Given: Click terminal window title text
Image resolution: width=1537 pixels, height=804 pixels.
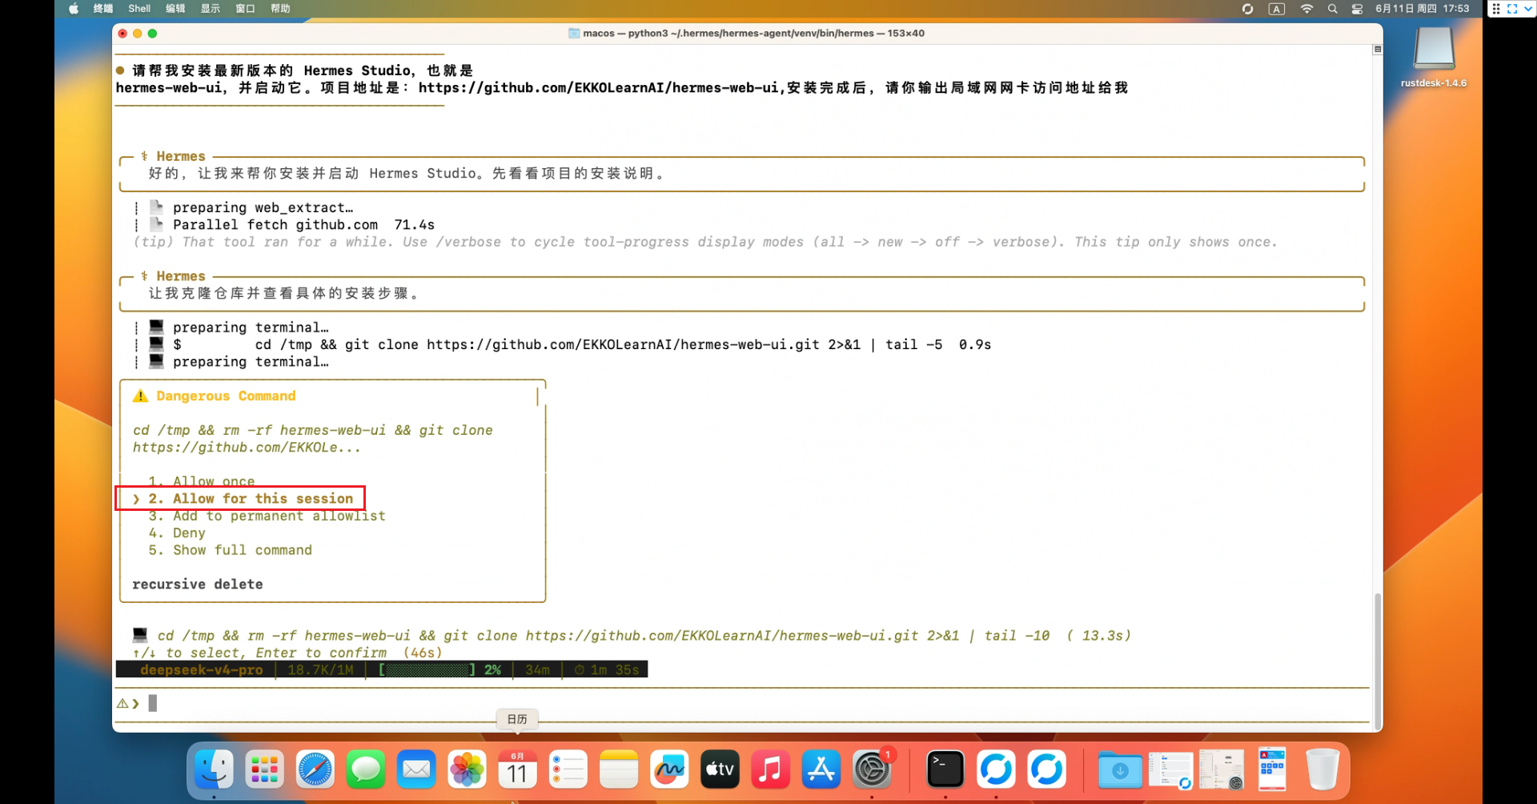Looking at the screenshot, I should (753, 33).
